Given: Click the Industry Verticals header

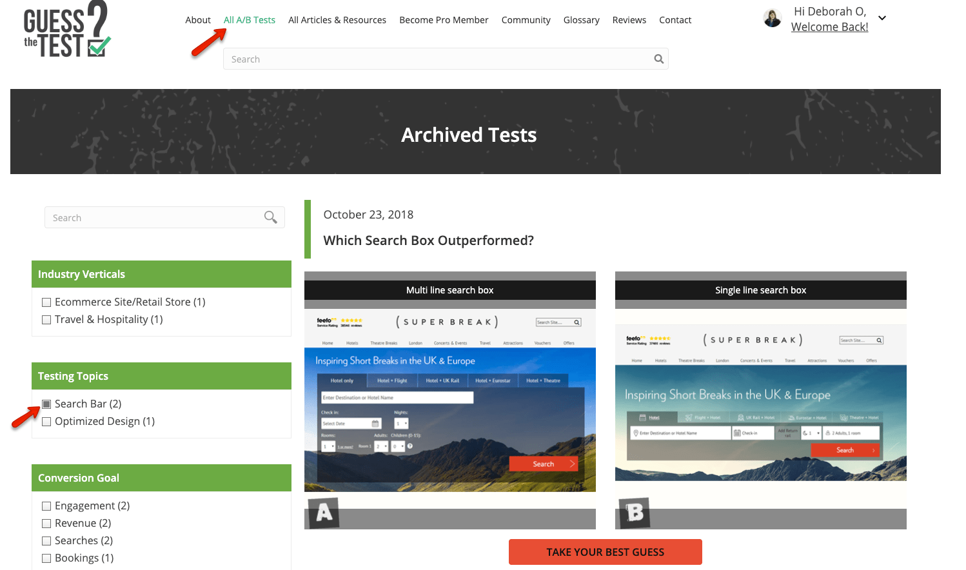Looking at the screenshot, I should tap(161, 274).
